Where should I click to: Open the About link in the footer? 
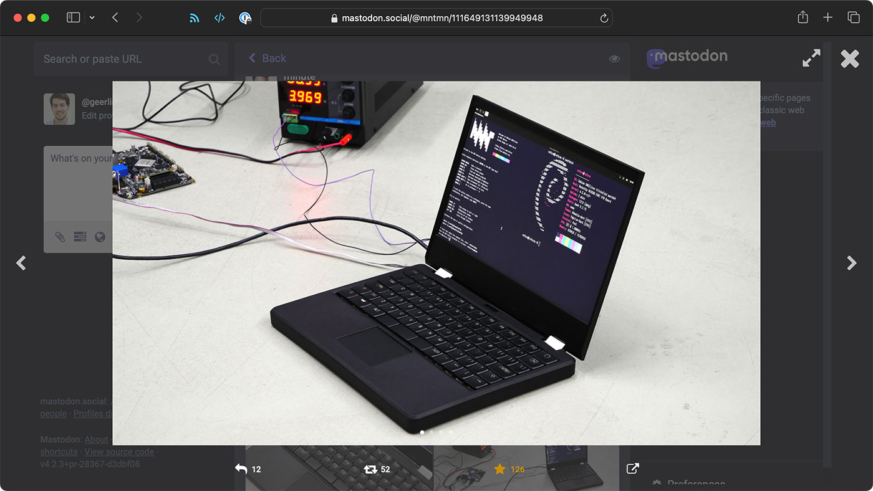tap(96, 439)
